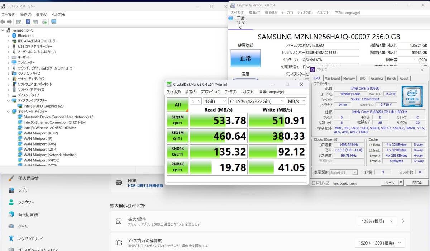Screen dimensions: 430x251
Task: Switch to the Graphics tab in CPU-Z
Action: pos(377,78)
